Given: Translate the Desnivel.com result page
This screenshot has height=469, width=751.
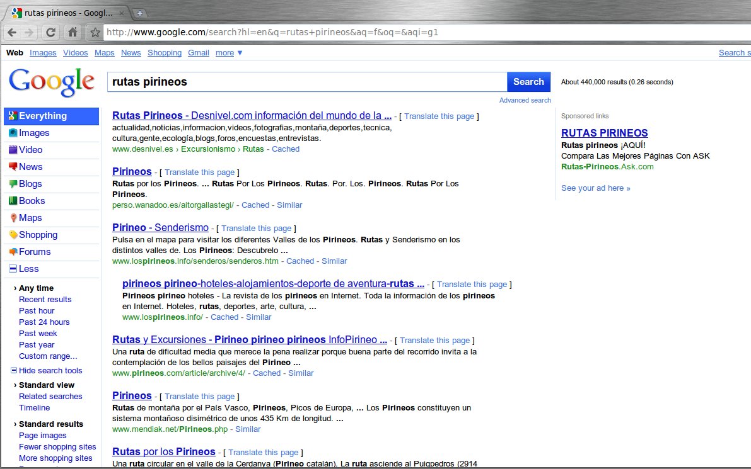Looking at the screenshot, I should coord(440,116).
